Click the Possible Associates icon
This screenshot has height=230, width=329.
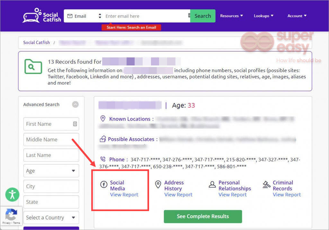pyautogui.click(x=102, y=139)
